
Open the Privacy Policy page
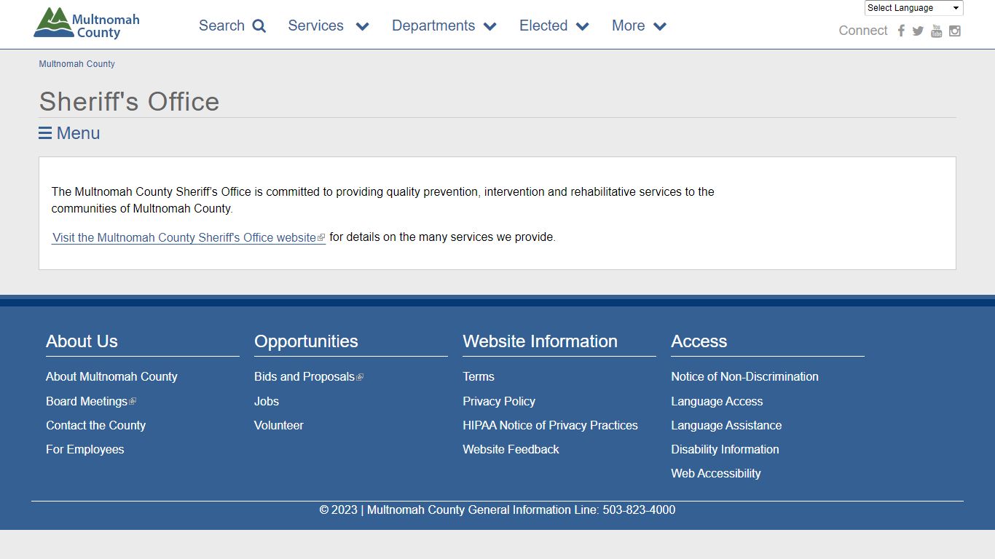499,401
